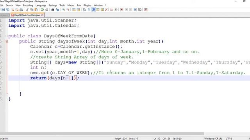Viewport: 250px width, 140px height.
Task: Open the Window menu
Action: (x=98, y=5)
